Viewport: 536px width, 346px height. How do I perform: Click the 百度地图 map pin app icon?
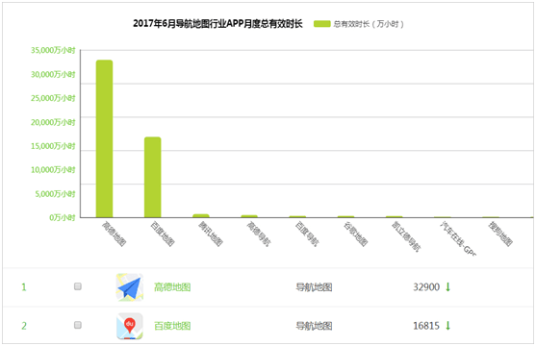pos(130,326)
